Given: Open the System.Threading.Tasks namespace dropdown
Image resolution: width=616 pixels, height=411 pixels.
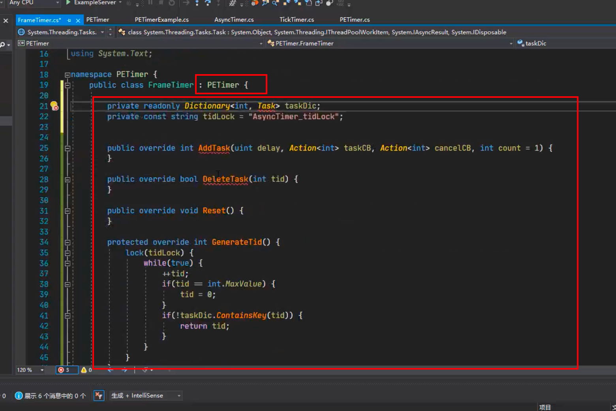Looking at the screenshot, I should 102,32.
